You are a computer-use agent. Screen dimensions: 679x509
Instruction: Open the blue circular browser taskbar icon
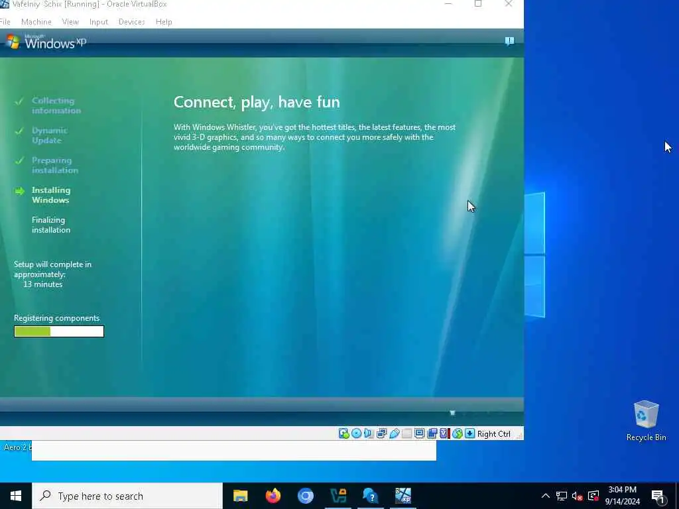(x=305, y=496)
